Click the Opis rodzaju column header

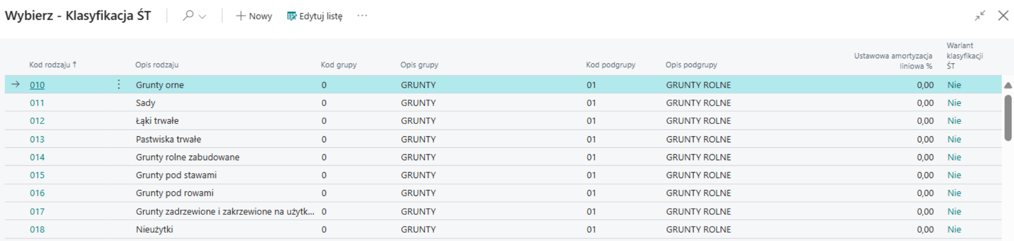157,65
